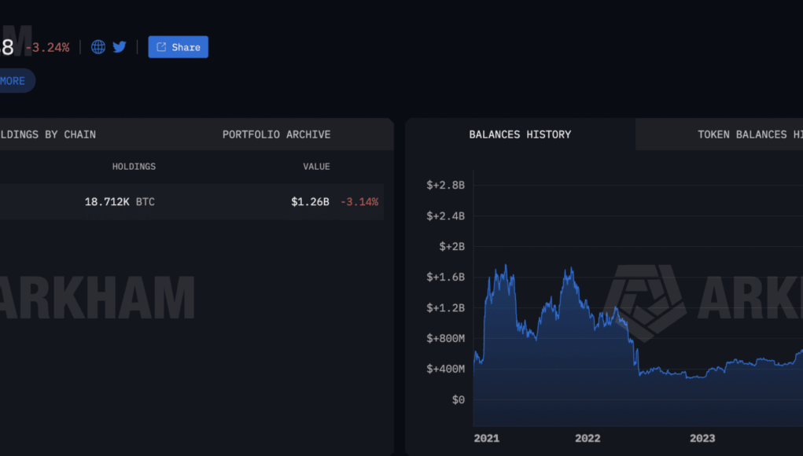Image resolution: width=803 pixels, height=456 pixels.
Task: Click the $1.26B value cell
Action: pos(311,201)
